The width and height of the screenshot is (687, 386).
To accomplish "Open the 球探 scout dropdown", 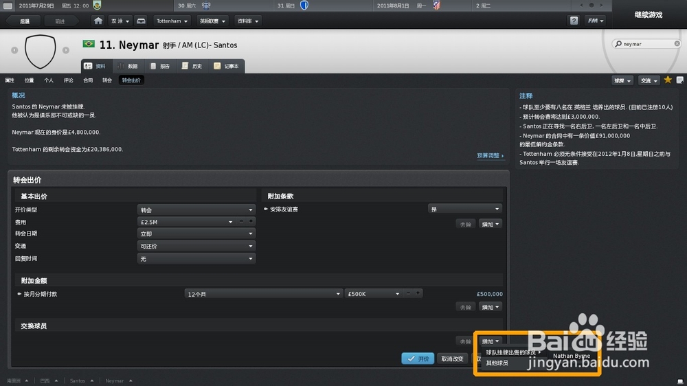I will point(622,80).
